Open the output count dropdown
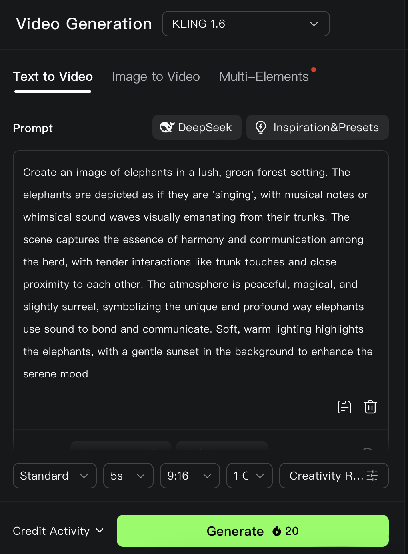The height and width of the screenshot is (554, 408). tap(250, 476)
